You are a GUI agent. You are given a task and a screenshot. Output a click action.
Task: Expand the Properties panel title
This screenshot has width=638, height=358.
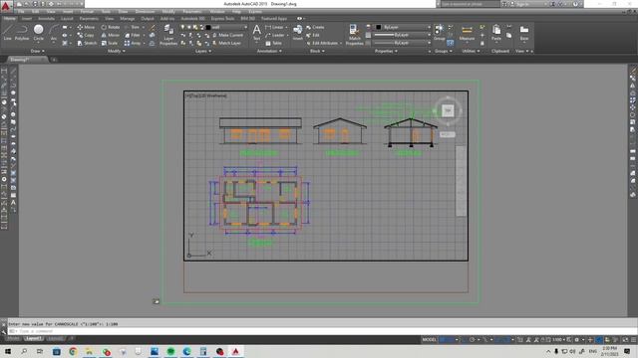[x=386, y=51]
